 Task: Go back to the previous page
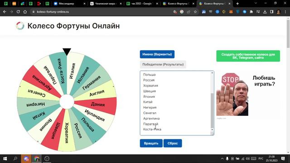(x=5, y=12)
